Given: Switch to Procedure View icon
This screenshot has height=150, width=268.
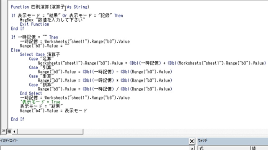Looking at the screenshot, I should pyautogui.click(x=3, y=131).
